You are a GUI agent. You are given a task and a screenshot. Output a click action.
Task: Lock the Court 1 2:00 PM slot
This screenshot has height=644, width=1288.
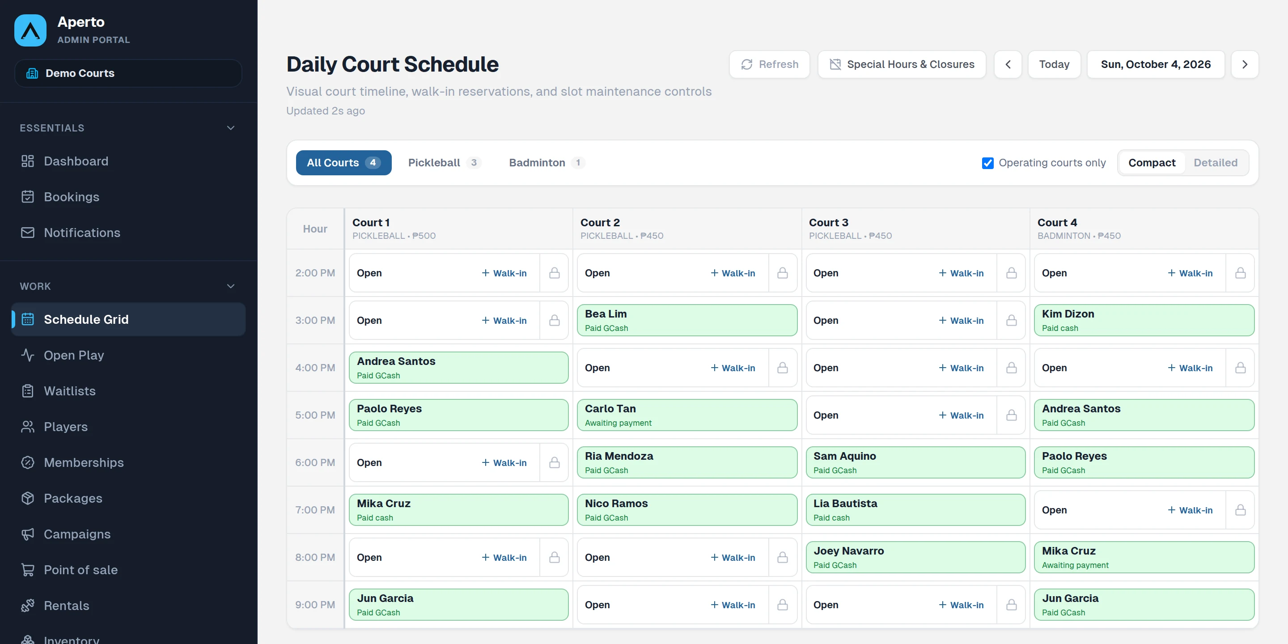[554, 273]
